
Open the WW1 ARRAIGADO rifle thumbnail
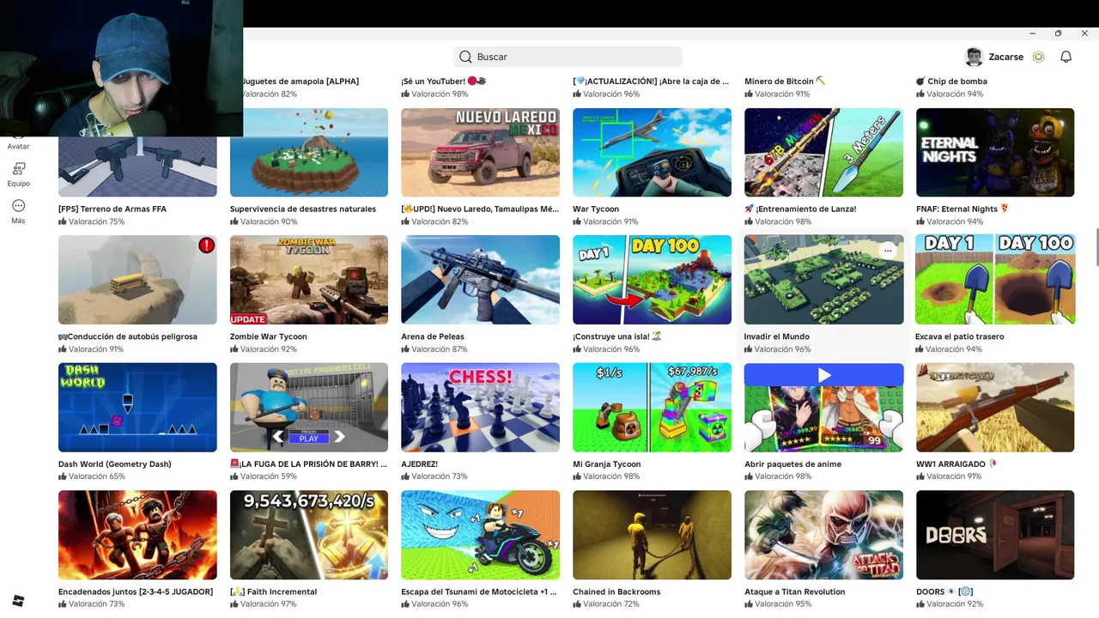click(x=995, y=408)
